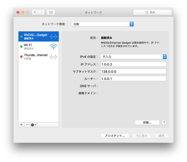The image size is (187, 162).
Task: Click the RNDIS/Ethernet Gadget status description text
Action: point(130,45)
